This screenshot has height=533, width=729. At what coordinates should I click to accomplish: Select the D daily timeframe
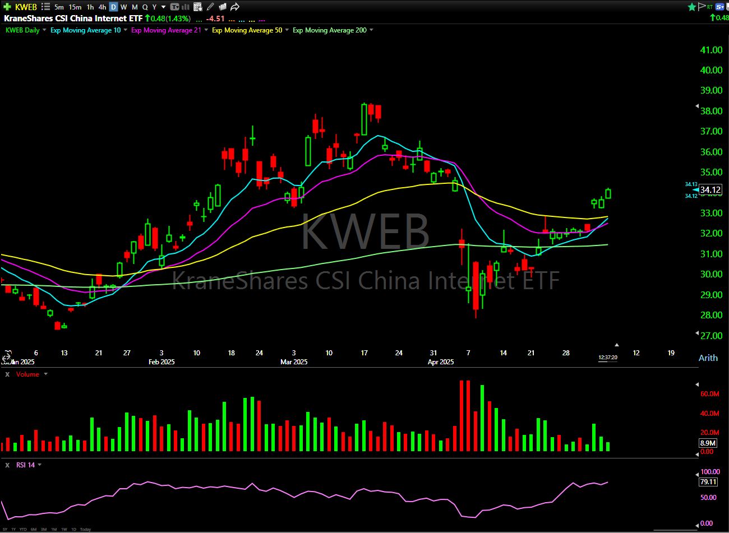click(113, 7)
